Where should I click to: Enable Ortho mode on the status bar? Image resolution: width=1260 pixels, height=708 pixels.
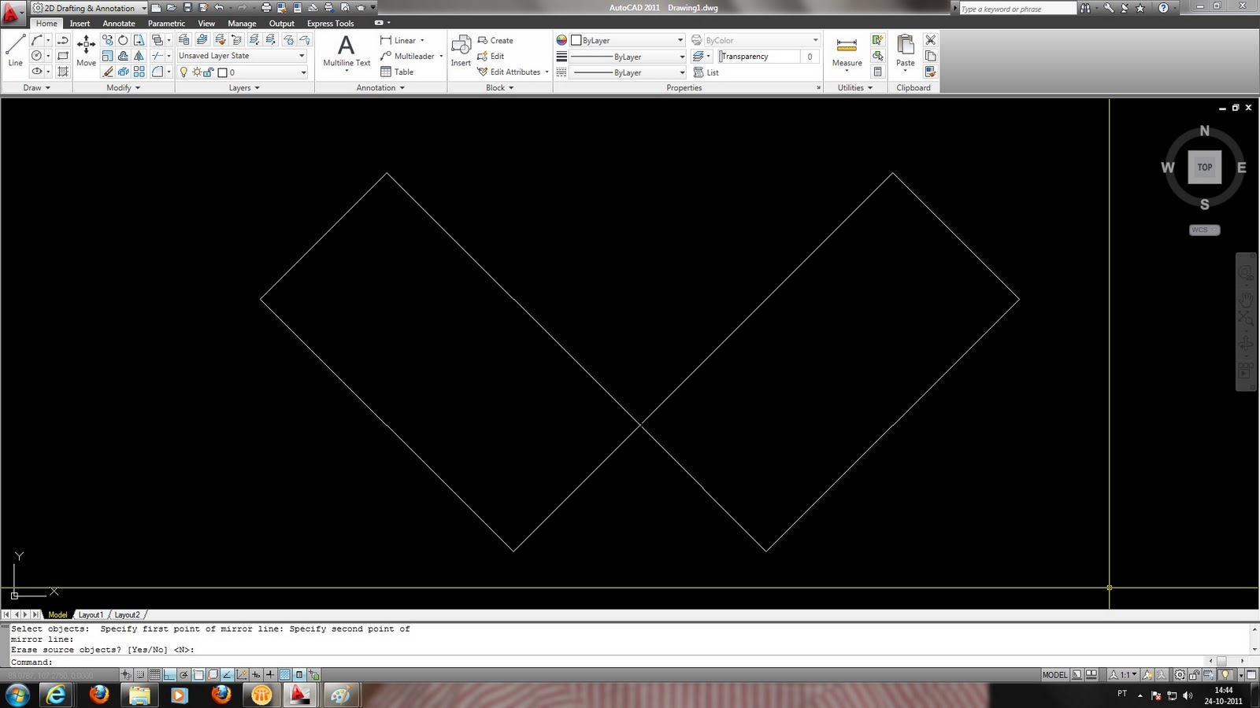[x=169, y=674]
